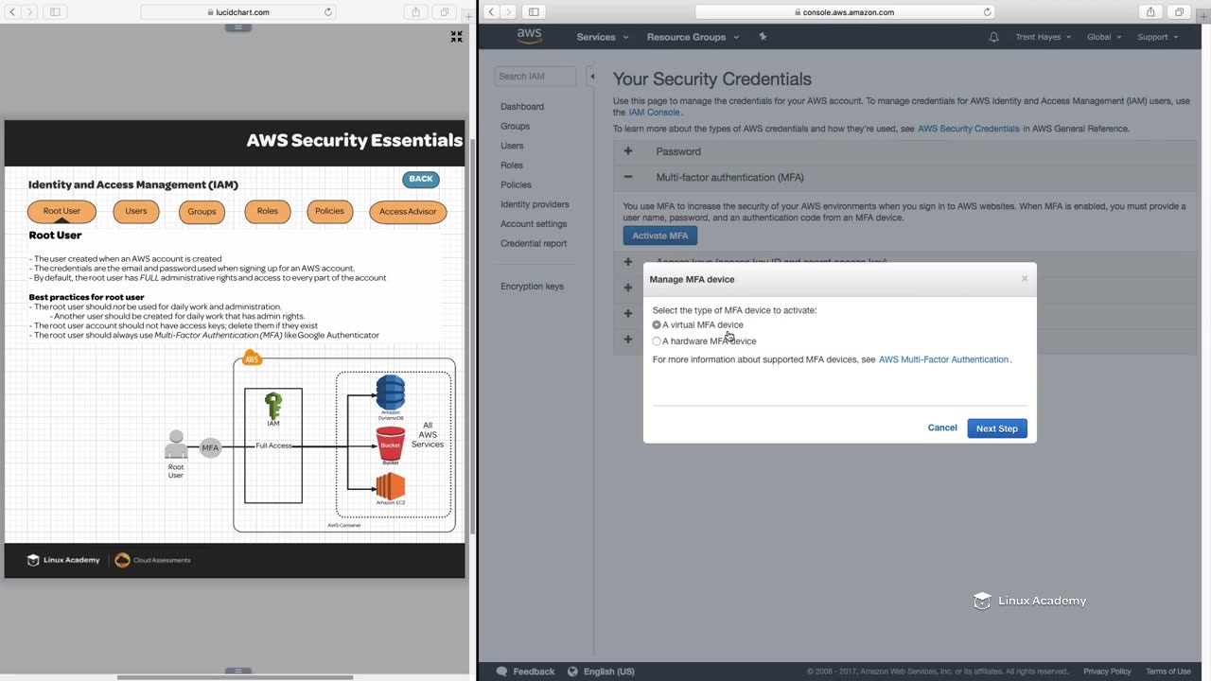Viewport: 1211px width, 681px height.
Task: Click the AWS logo home icon
Action: (529, 37)
